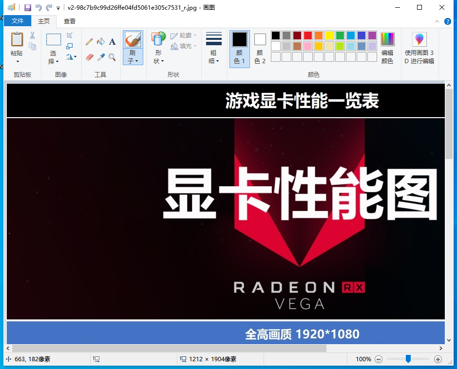Click the zoom out minus button
Screen dimensions: 457x369
click(x=378, y=359)
